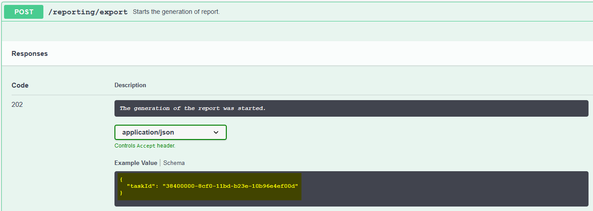Click the 'Controls Accept header' hint text
Screen dimensions: 593x211
point(145,146)
